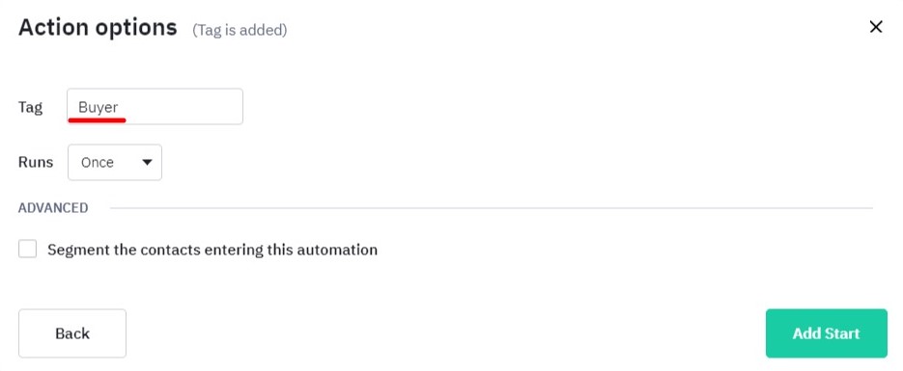This screenshot has width=903, height=371.
Task: Click the (Tag is added) subtitle
Action: tap(240, 30)
